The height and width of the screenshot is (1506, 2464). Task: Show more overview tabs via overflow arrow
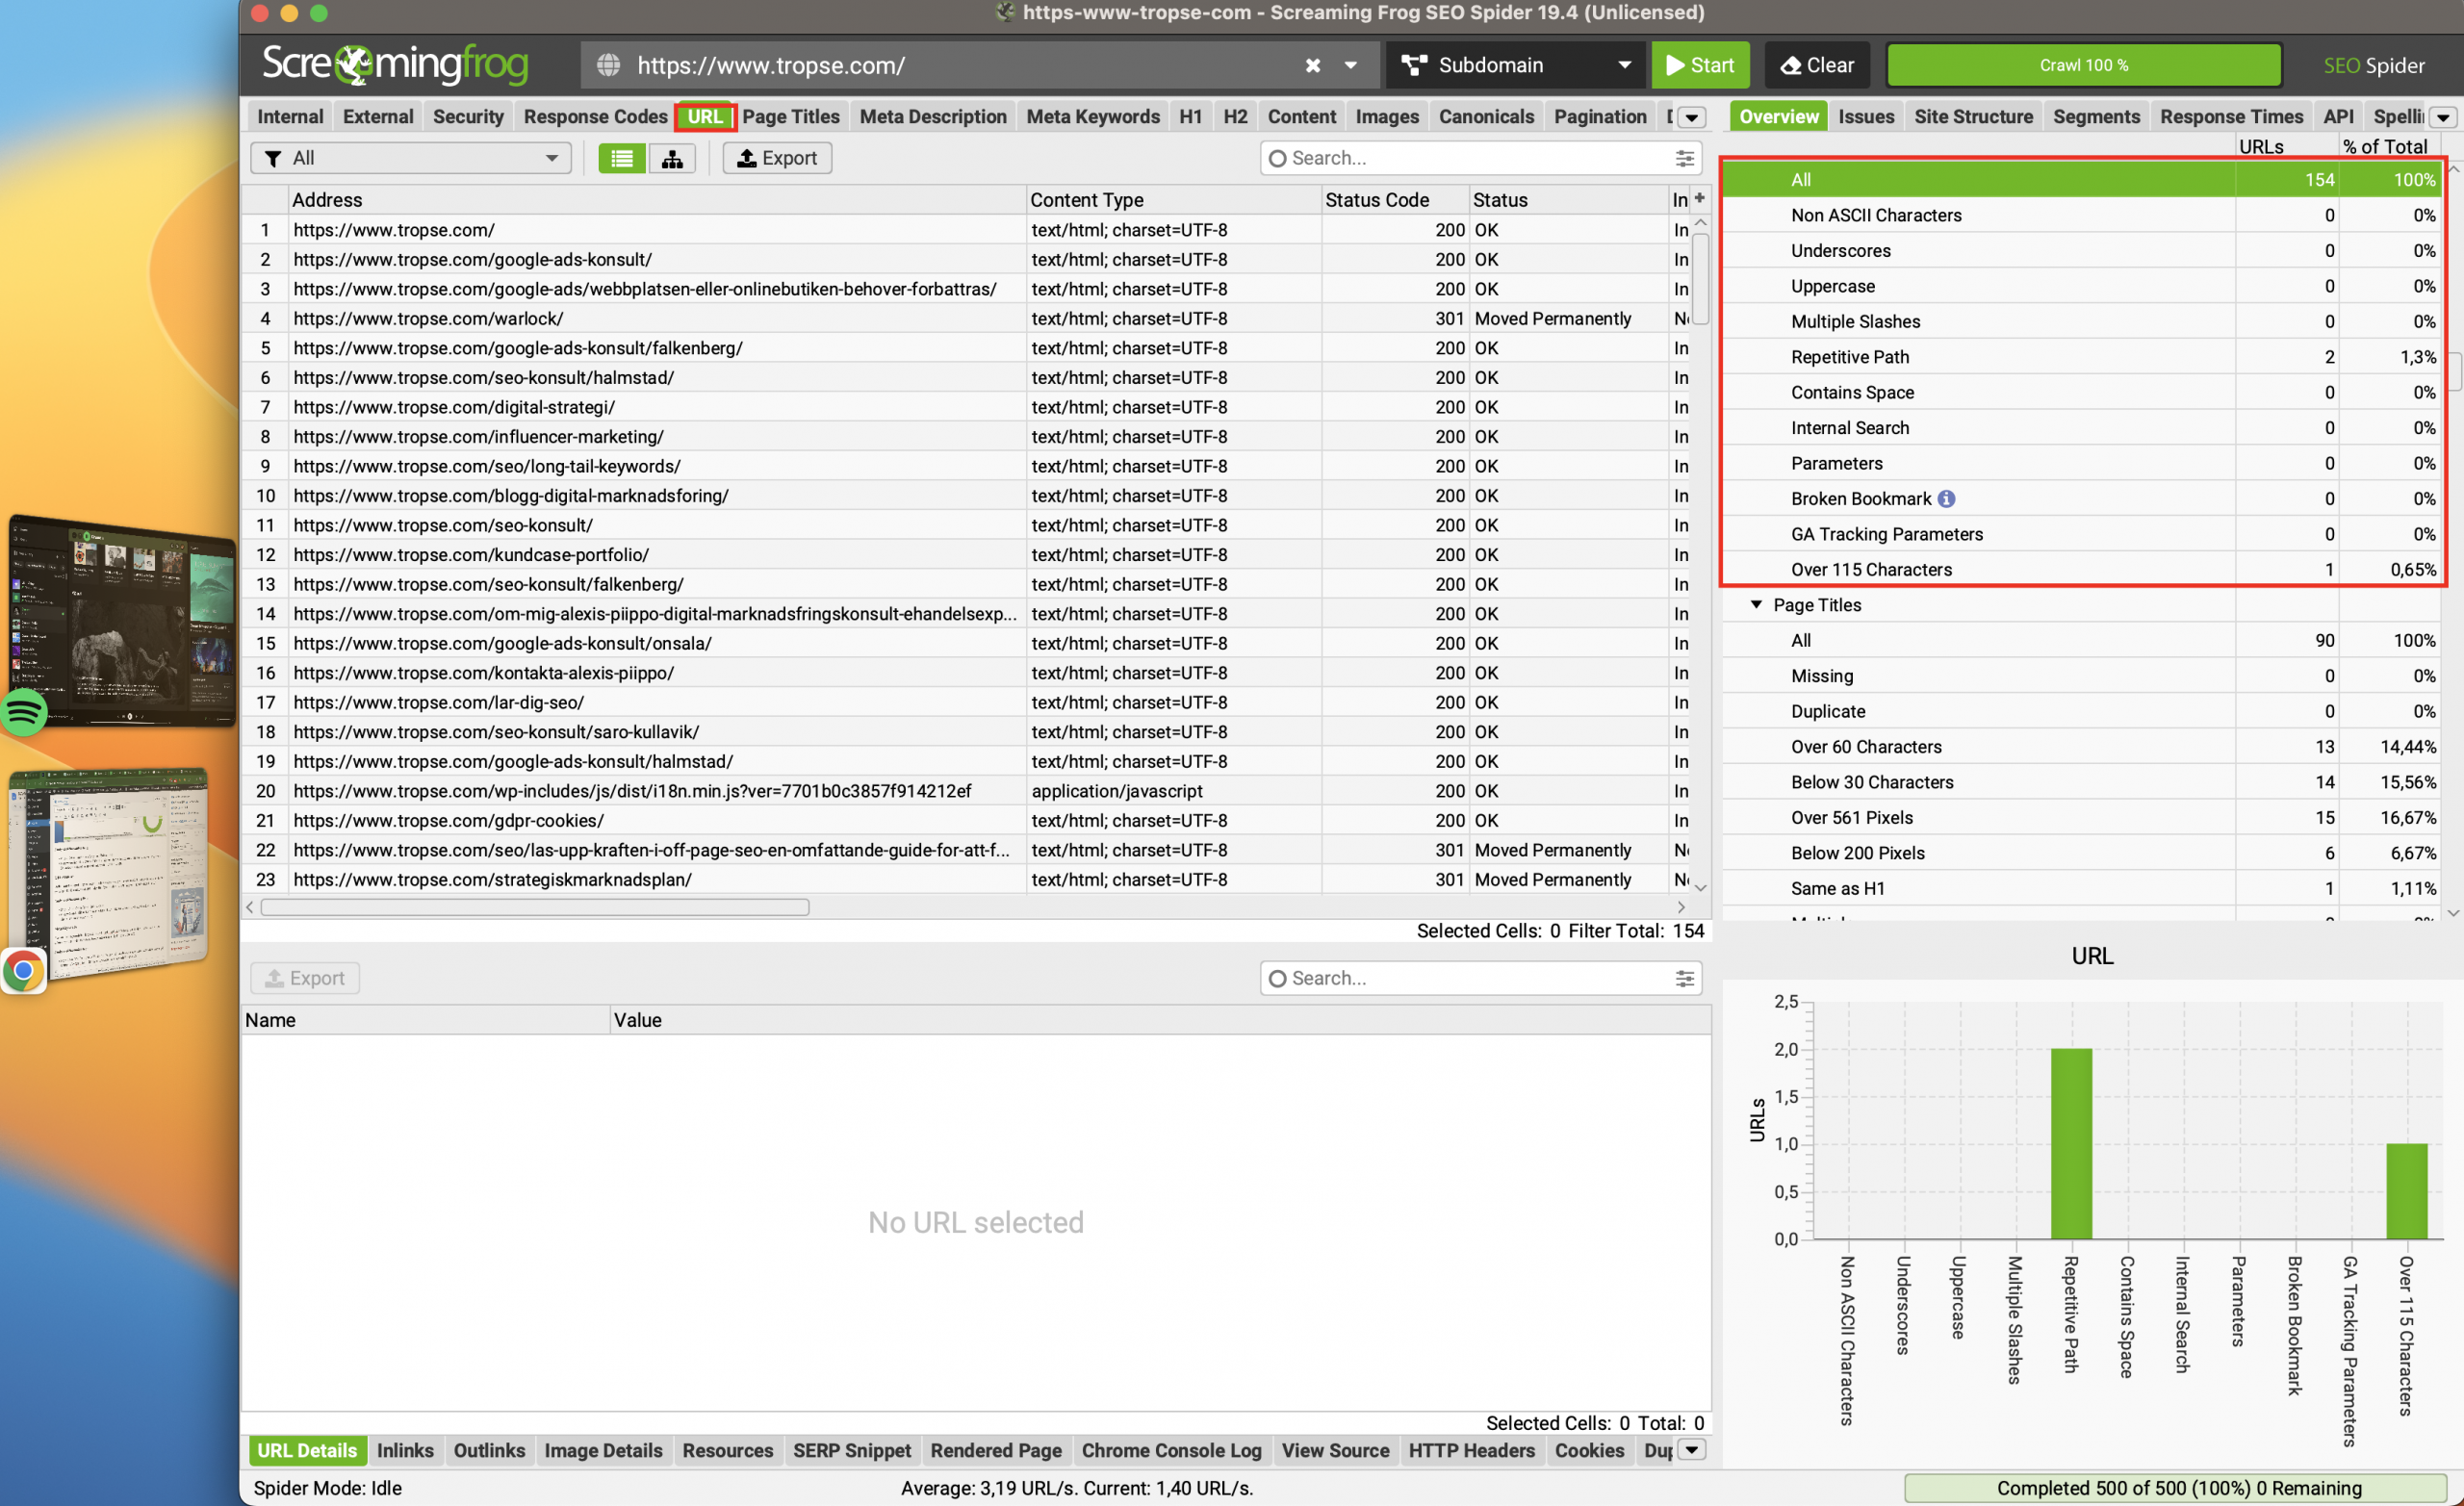click(2442, 117)
